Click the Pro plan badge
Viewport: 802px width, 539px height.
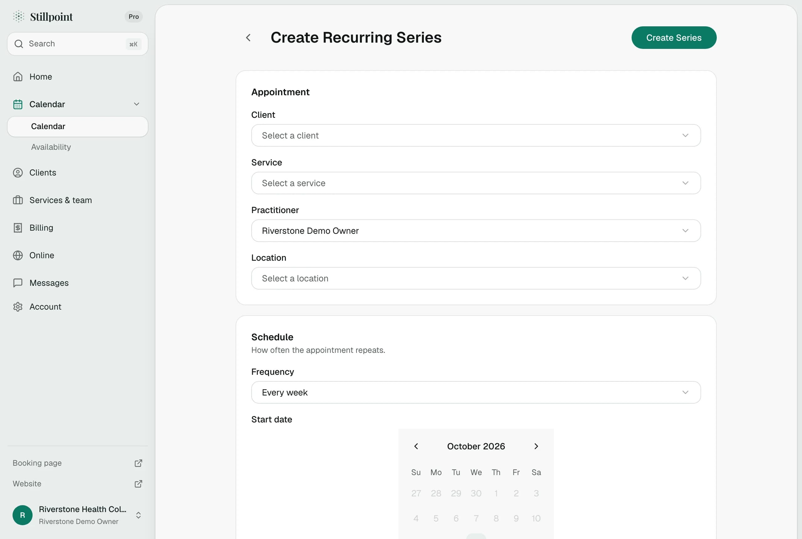(134, 17)
